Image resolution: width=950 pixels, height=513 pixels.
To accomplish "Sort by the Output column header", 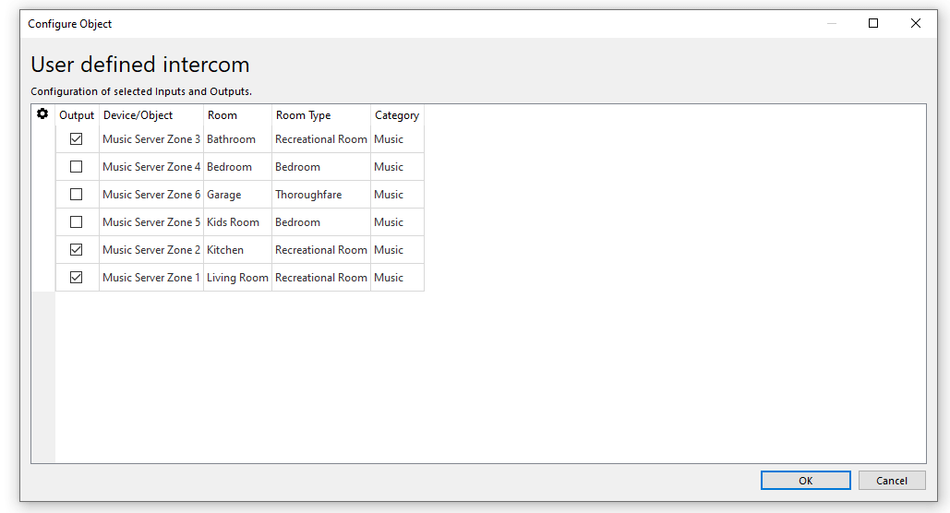I will pos(77,115).
